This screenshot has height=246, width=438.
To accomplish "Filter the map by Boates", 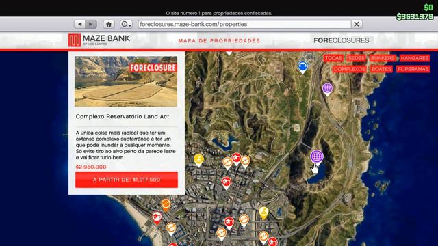I will 381,69.
